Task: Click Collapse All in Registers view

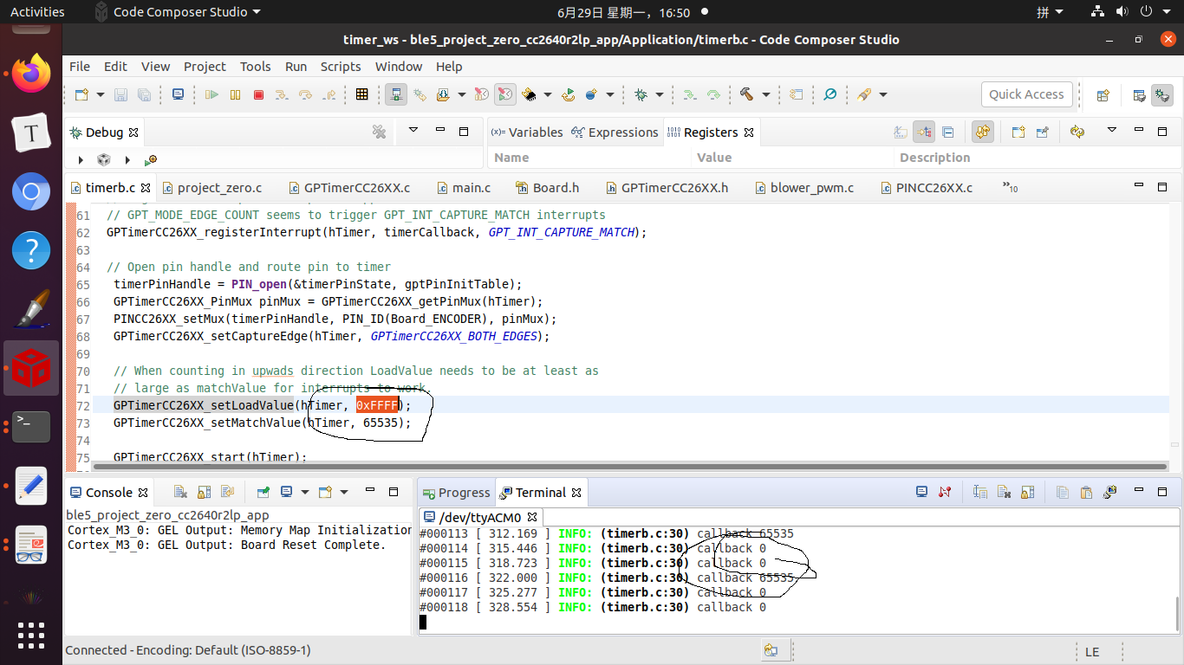Action: 948,132
